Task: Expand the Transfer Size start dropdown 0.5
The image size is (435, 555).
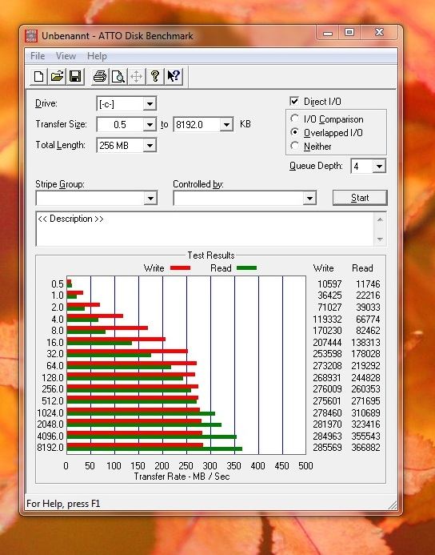Action: 150,125
